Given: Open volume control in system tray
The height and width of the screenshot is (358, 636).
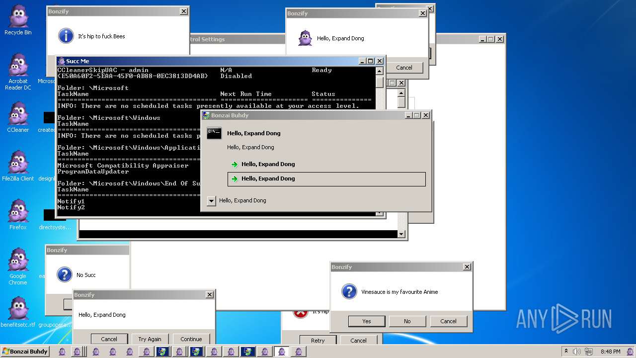Looking at the screenshot, I should 576,352.
